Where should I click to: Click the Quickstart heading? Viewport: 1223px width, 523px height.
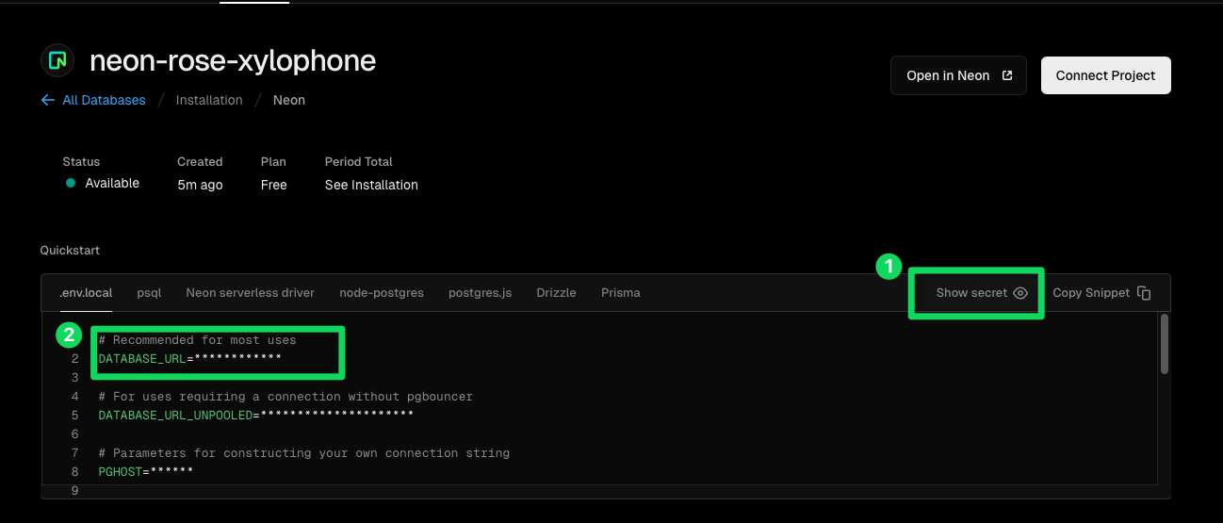70,251
